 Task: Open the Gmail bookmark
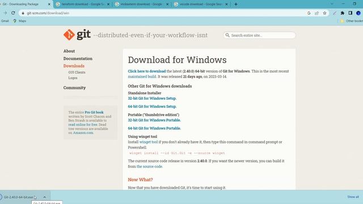coord(5,21)
